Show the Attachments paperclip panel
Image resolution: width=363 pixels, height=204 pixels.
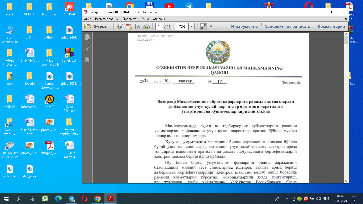click(x=87, y=49)
